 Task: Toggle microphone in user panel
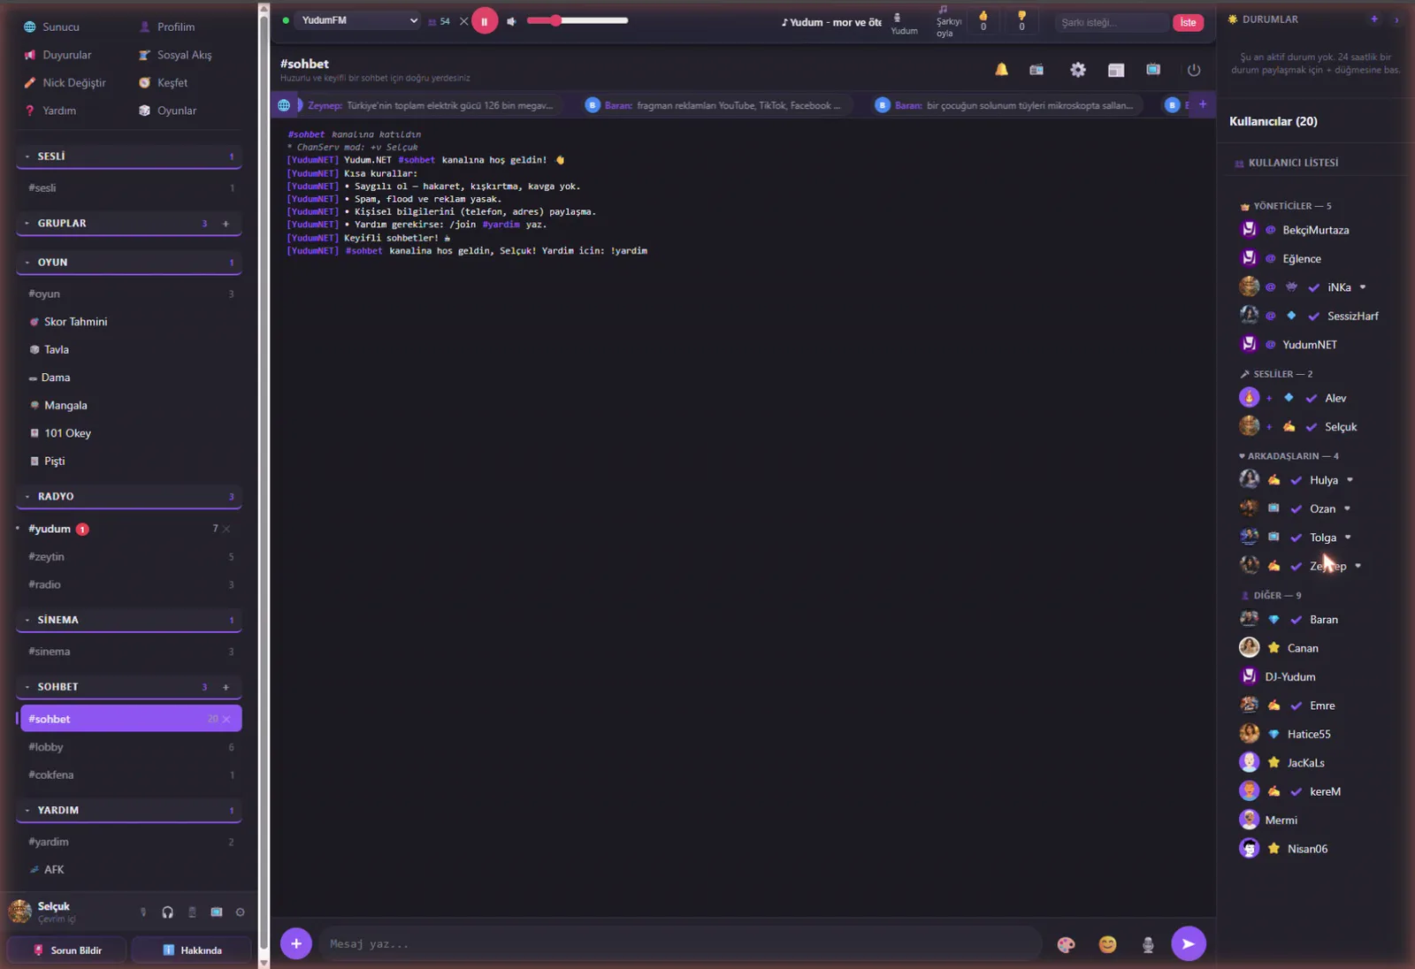(x=143, y=912)
